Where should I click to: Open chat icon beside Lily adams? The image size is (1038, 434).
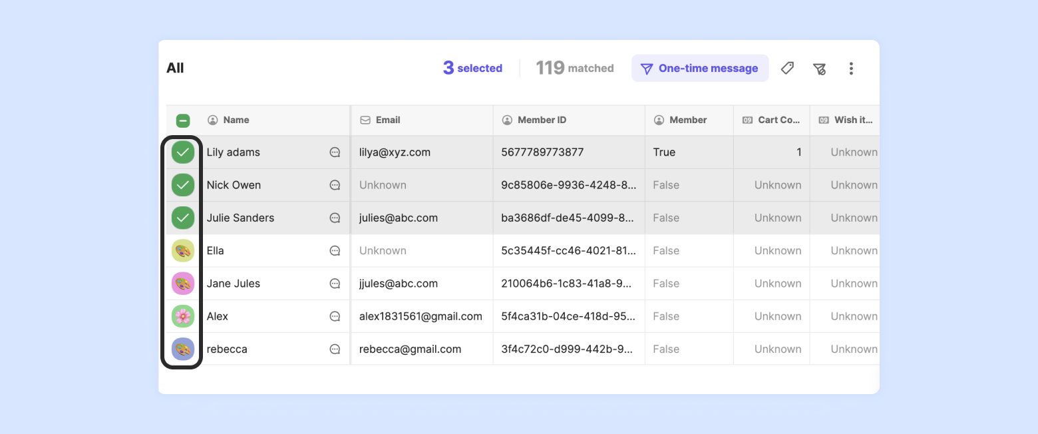(335, 152)
